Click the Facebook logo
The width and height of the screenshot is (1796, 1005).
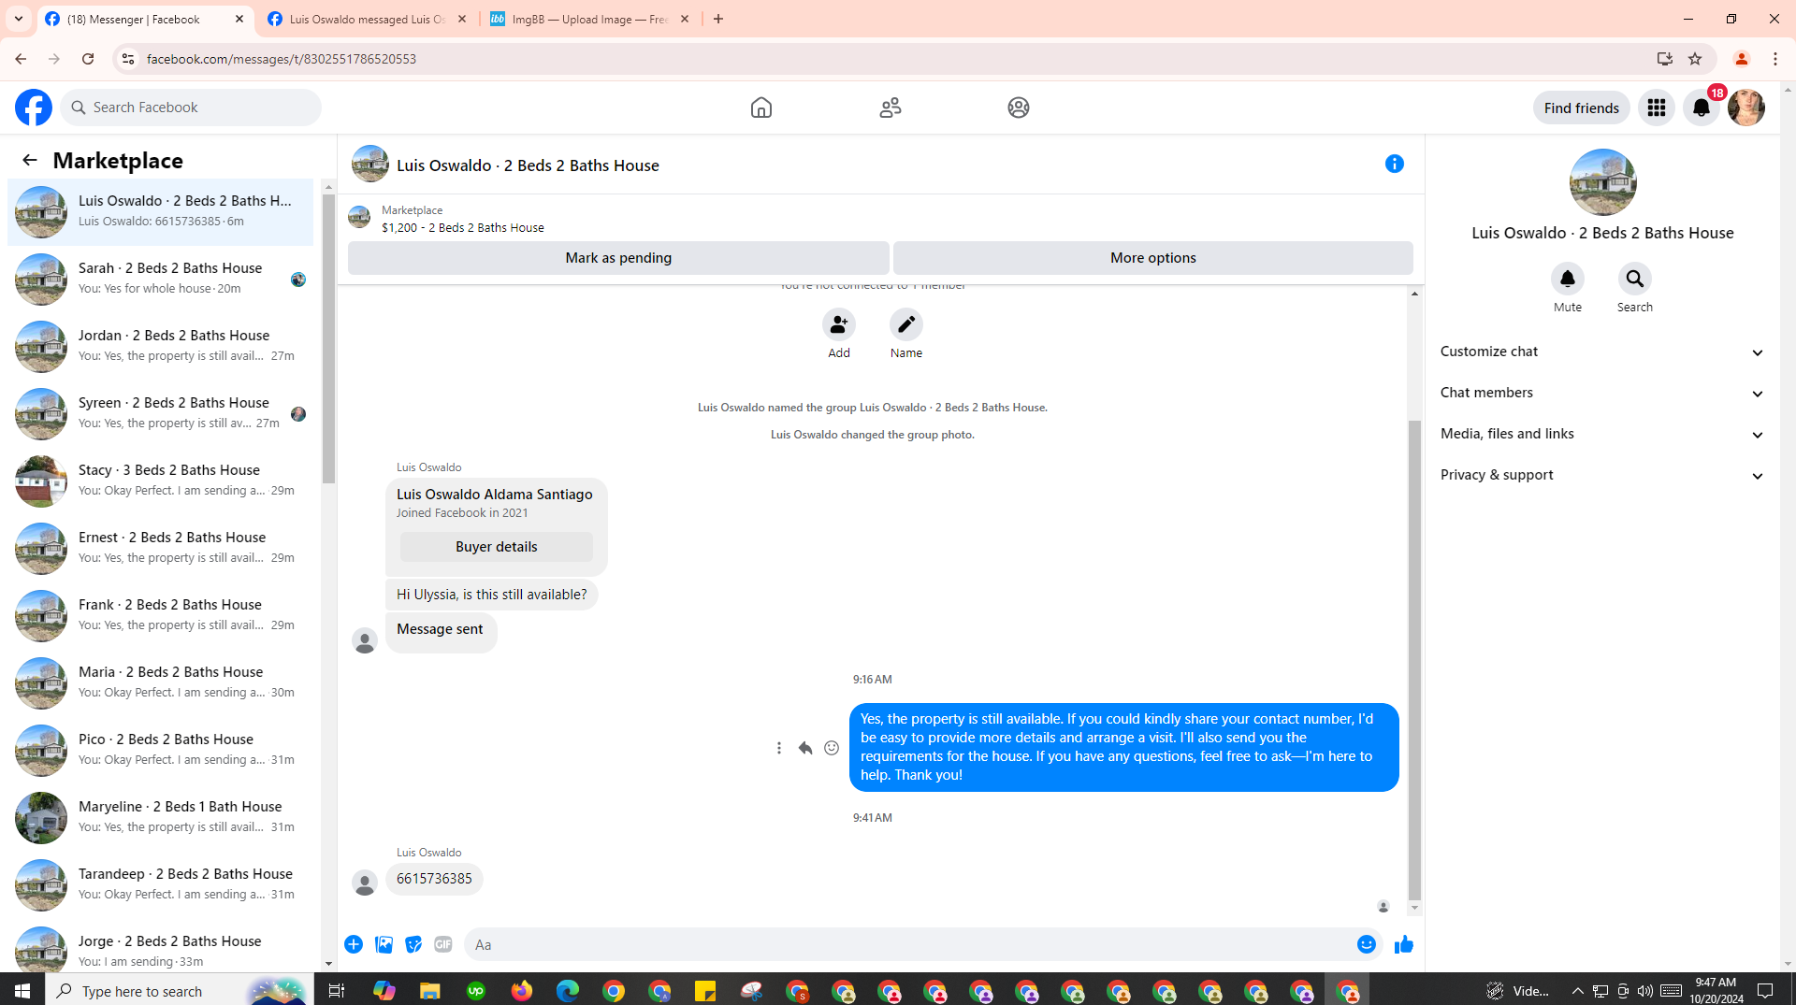pos(34,108)
